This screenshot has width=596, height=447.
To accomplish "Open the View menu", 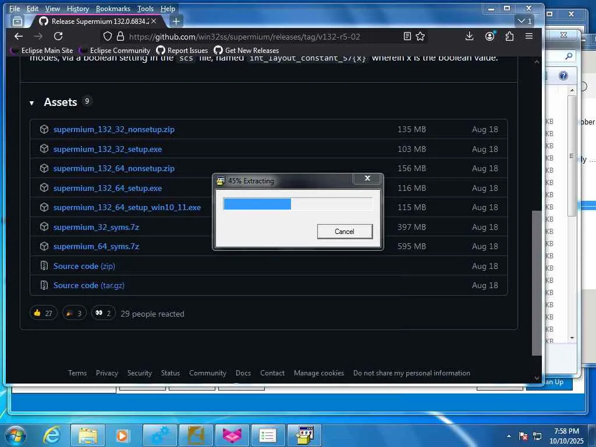I will click(52, 9).
